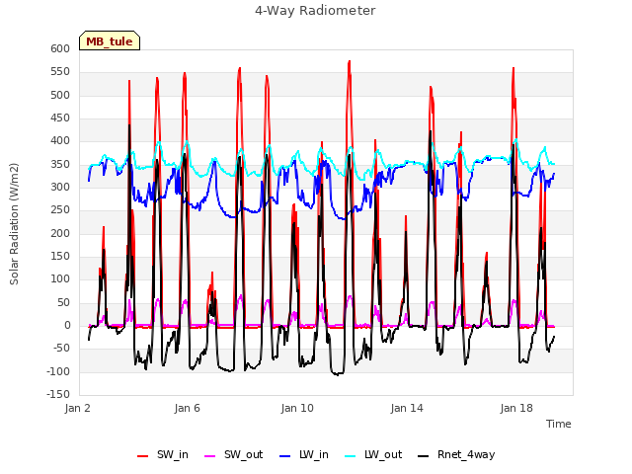Click the black Rnet_4way legend swatch
Screen dimensions: 632x474
click(424, 456)
